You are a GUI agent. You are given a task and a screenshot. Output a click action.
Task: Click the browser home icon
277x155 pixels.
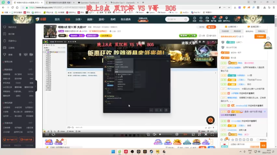coord(17,8)
